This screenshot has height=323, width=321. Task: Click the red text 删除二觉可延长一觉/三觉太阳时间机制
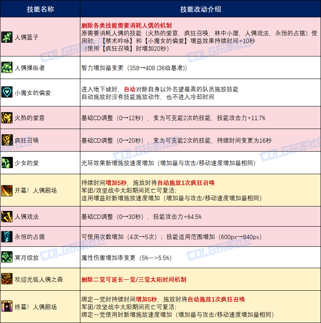pos(134,279)
